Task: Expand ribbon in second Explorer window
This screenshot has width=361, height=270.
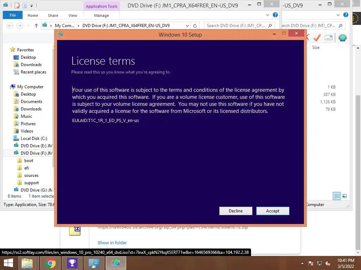Action: click(x=338, y=15)
